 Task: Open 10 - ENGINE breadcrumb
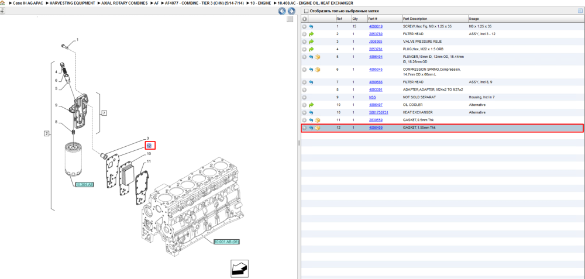pyautogui.click(x=260, y=3)
